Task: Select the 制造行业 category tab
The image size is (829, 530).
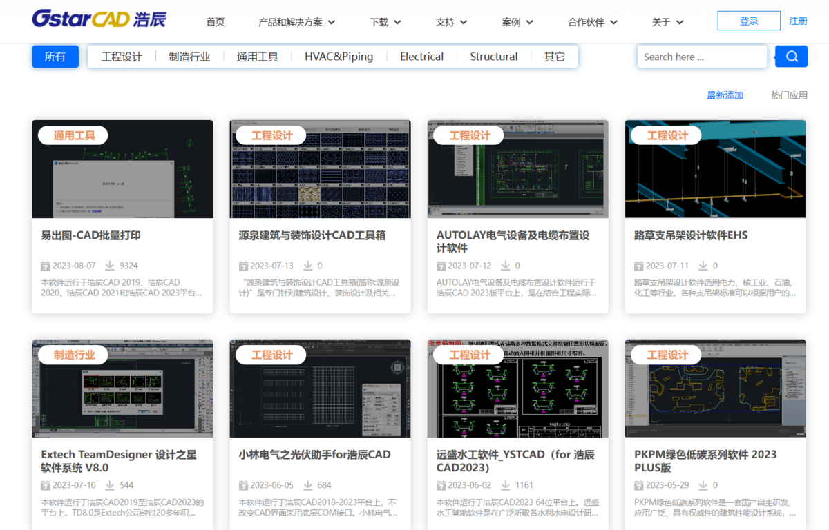Action: pyautogui.click(x=189, y=57)
